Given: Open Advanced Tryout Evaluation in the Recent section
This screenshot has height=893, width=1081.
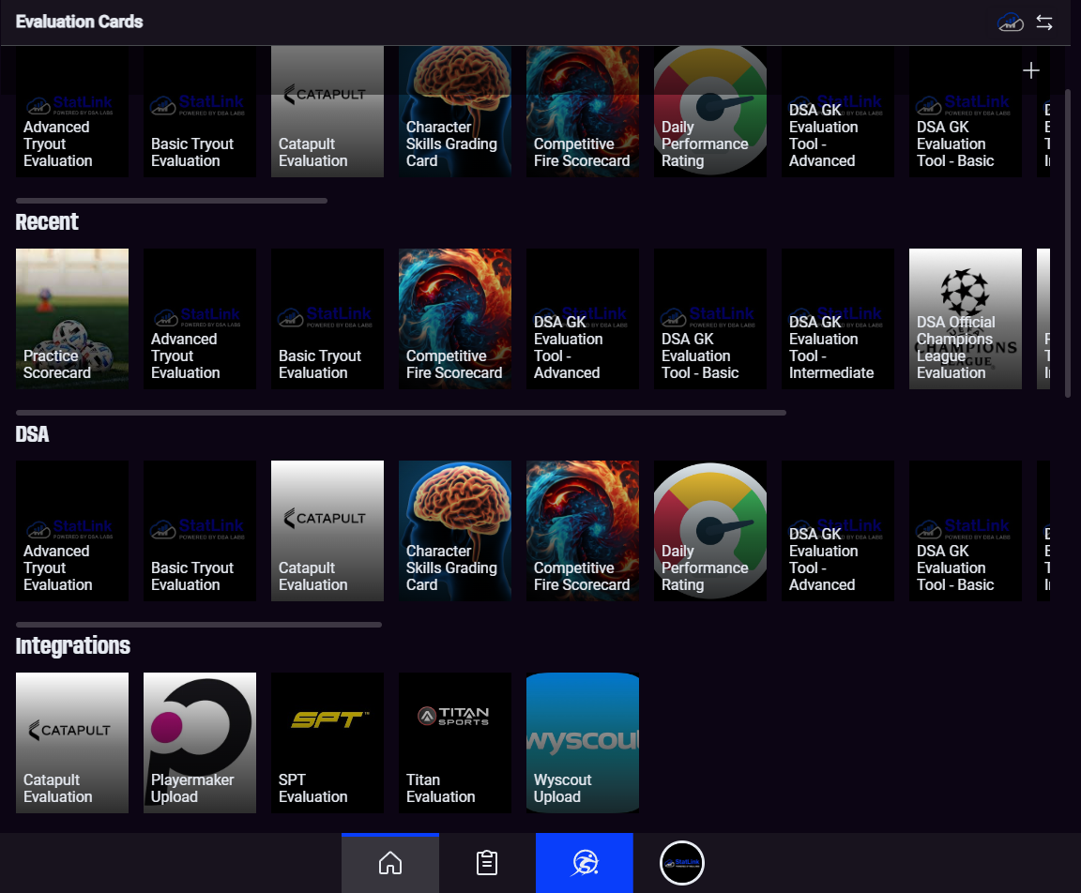Looking at the screenshot, I should point(200,319).
